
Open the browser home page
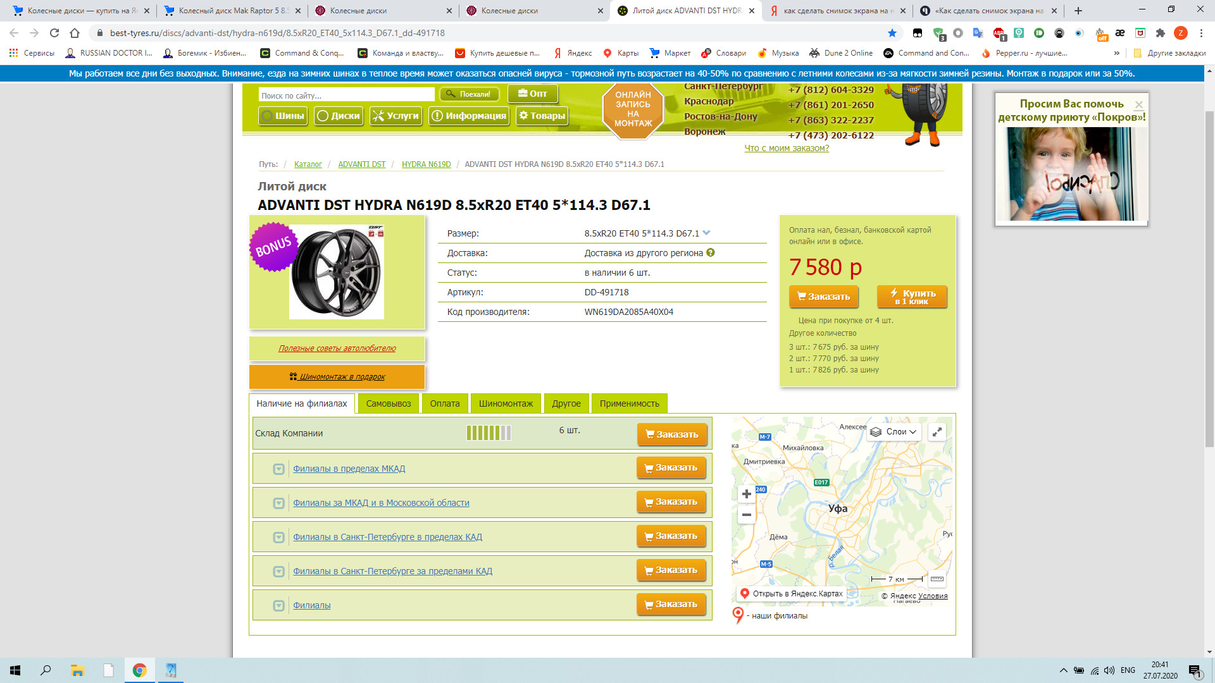pyautogui.click(x=75, y=33)
